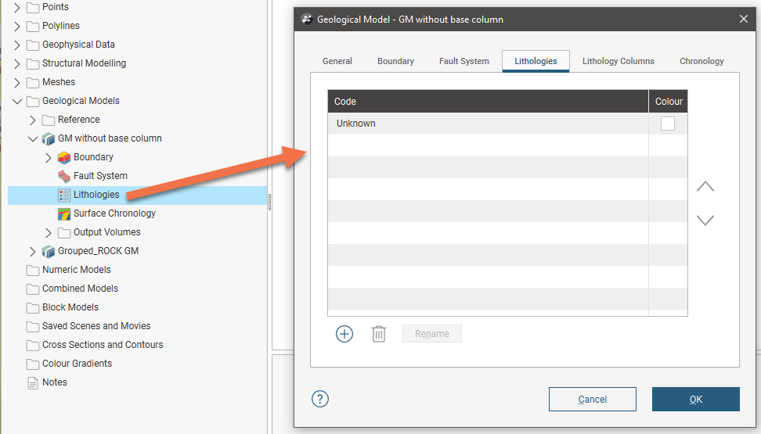Expand the Boundary tree node
This screenshot has height=434, width=761.
pos(49,157)
